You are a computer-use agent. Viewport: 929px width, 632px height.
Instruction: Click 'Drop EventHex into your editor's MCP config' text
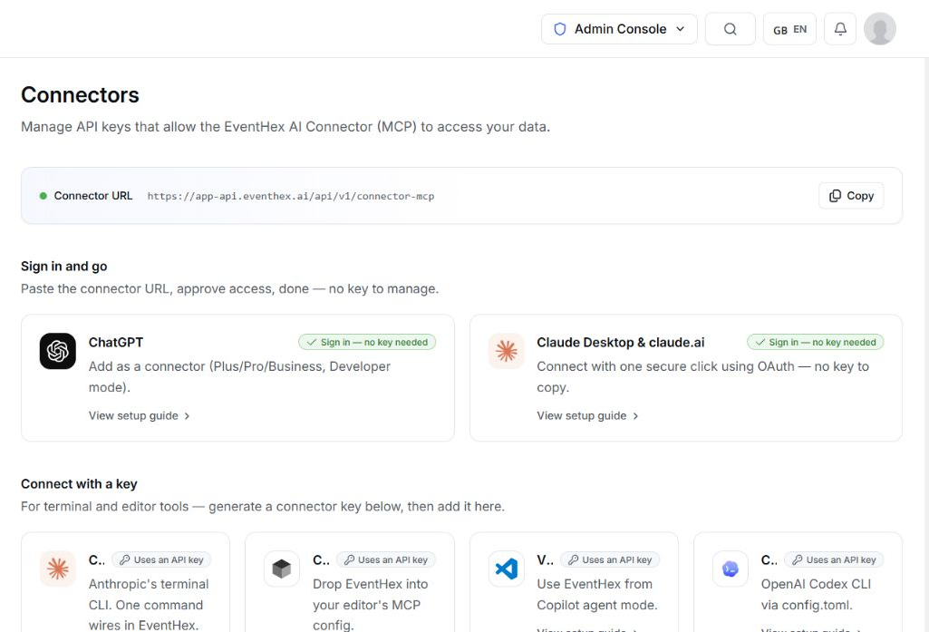371,604
